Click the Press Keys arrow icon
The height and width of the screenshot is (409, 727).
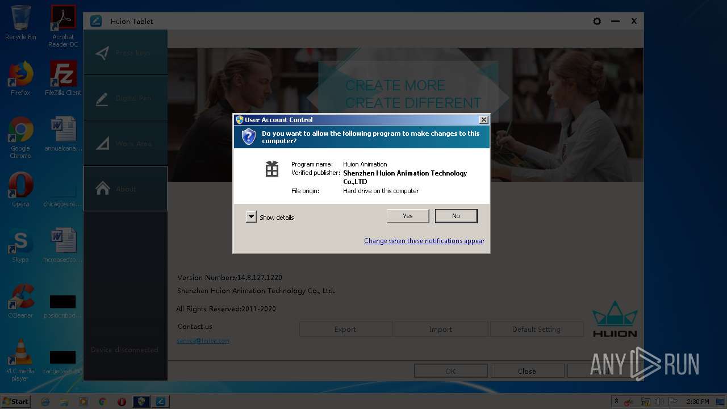click(102, 53)
